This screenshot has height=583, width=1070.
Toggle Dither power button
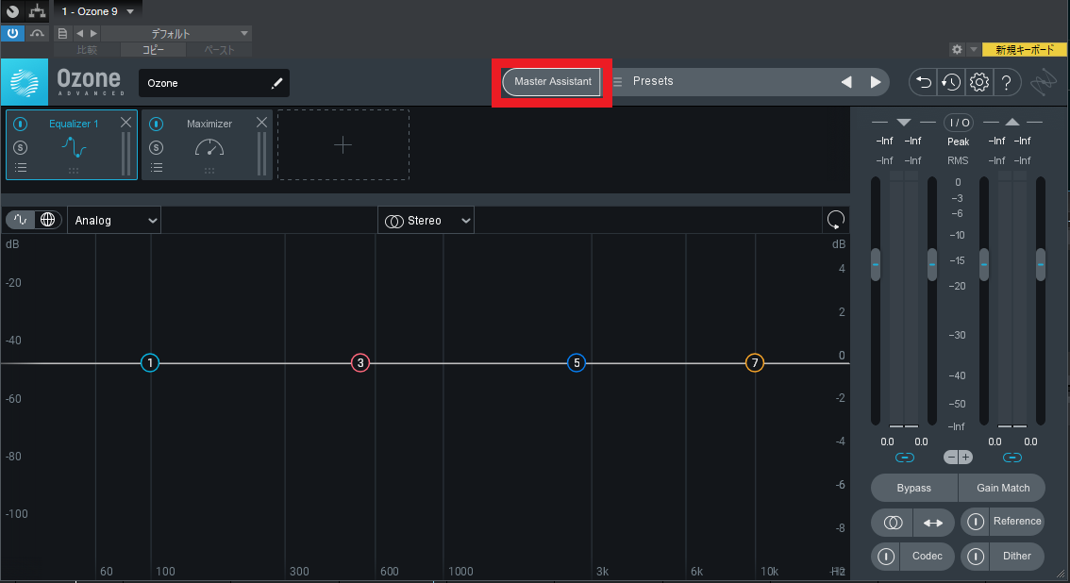coord(976,557)
